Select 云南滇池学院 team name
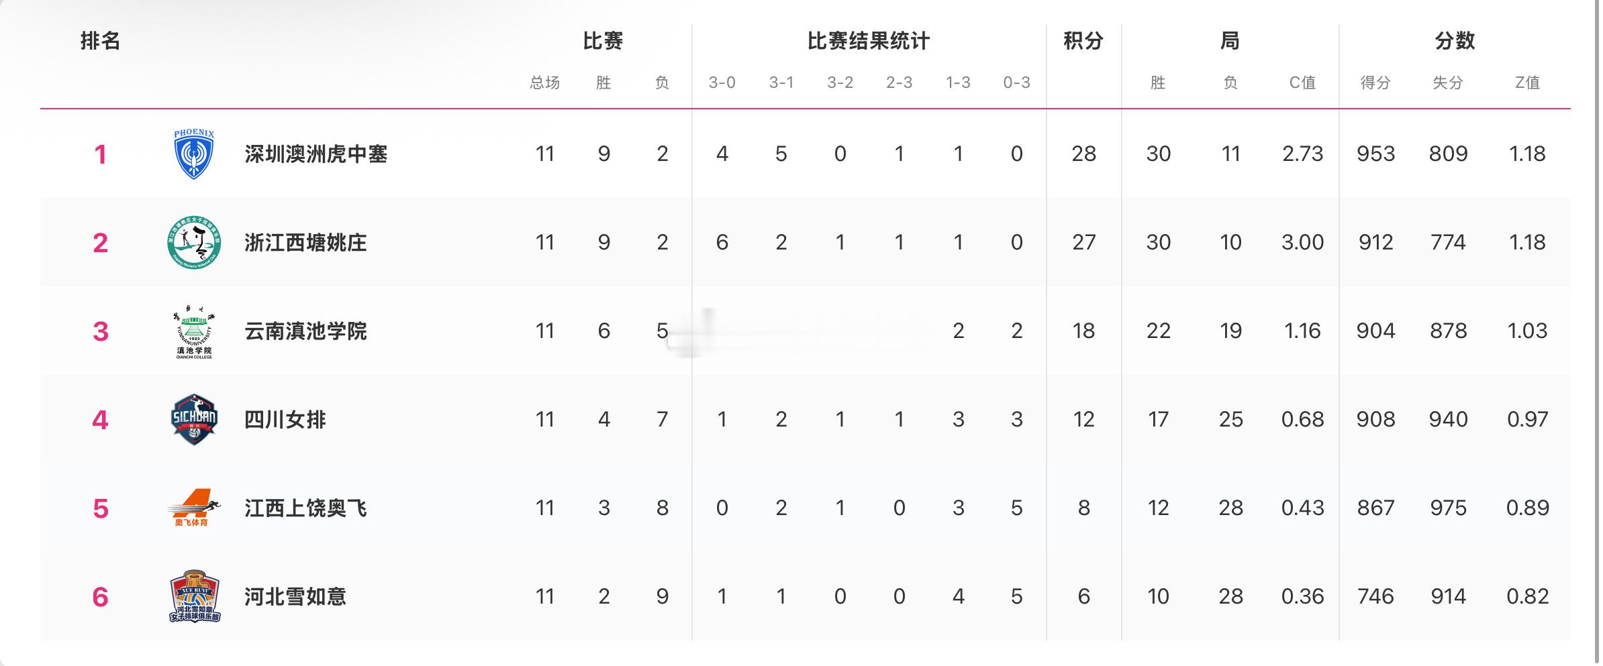Image resolution: width=1603 pixels, height=666 pixels. point(305,331)
